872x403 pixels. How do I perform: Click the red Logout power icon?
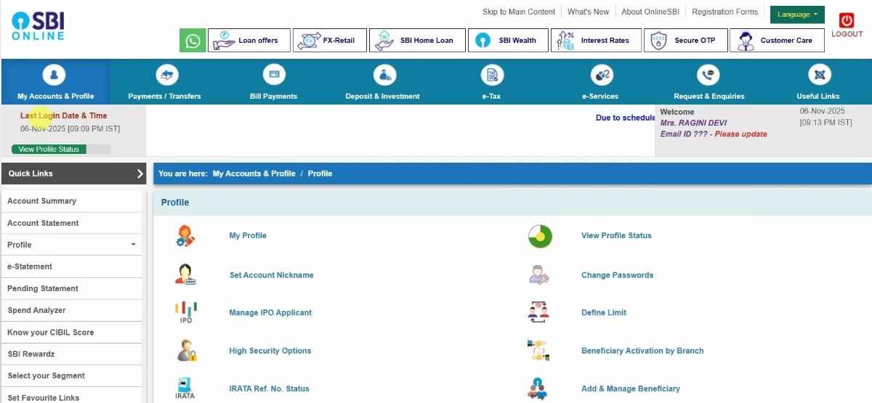coord(847,21)
